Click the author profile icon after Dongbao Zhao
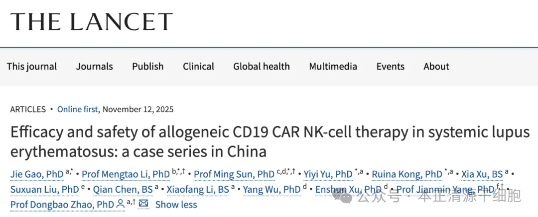This screenshot has width=538, height=217. coord(120,204)
